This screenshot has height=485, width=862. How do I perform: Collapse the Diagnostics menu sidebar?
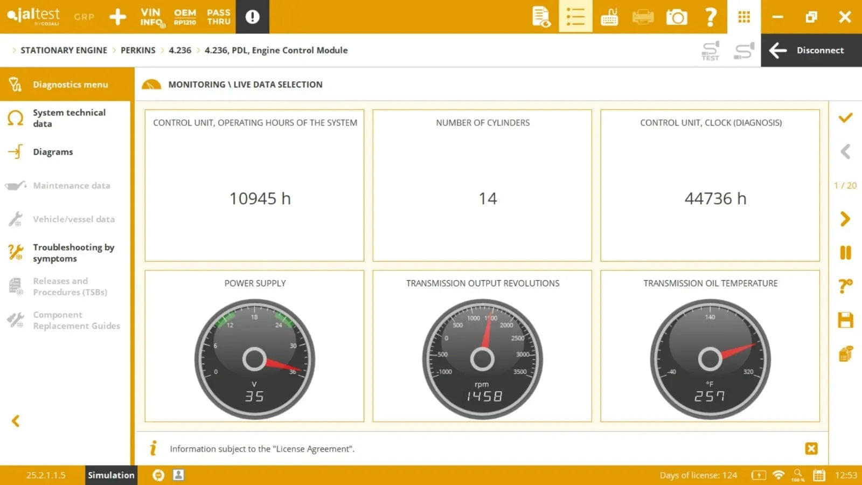coord(15,421)
